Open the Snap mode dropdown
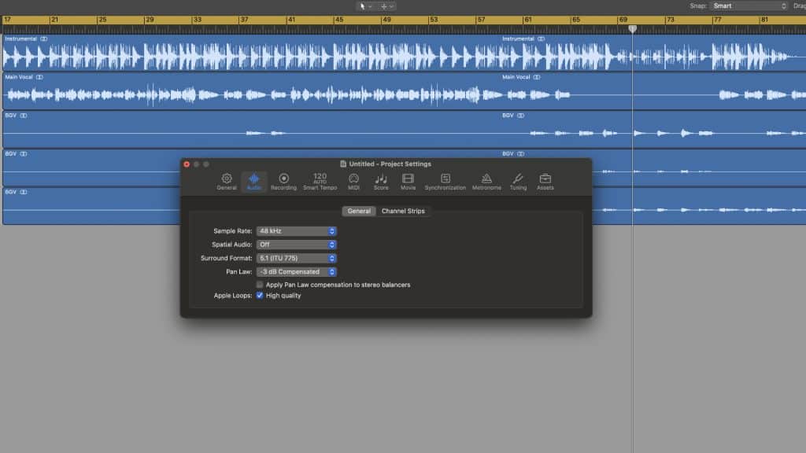The height and width of the screenshot is (453, 806). 749,6
